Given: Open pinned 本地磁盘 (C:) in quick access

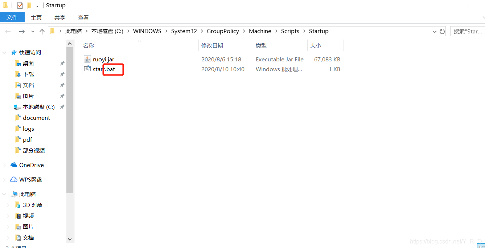Looking at the screenshot, I should [x=39, y=107].
